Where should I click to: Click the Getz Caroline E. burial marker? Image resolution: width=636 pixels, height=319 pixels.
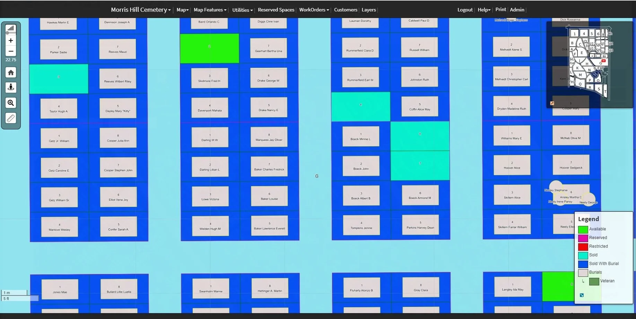[59, 168]
